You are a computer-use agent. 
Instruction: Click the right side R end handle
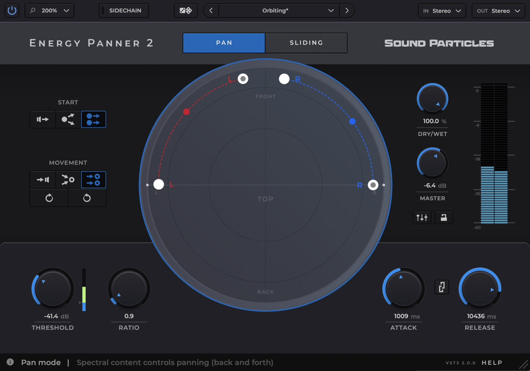pos(373,185)
